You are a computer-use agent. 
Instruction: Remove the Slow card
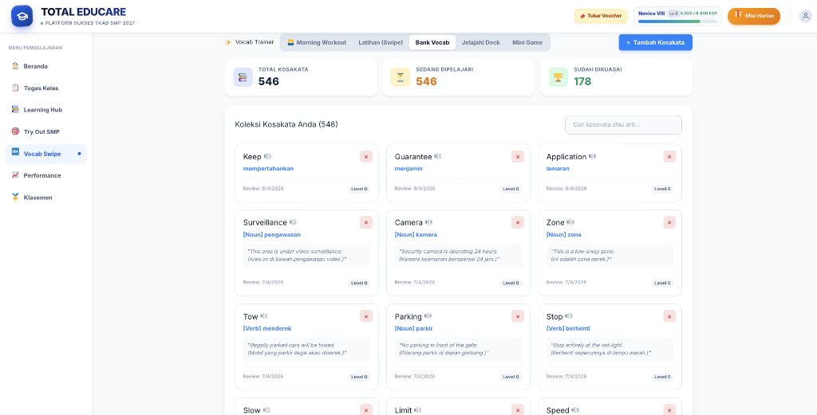tap(366, 409)
